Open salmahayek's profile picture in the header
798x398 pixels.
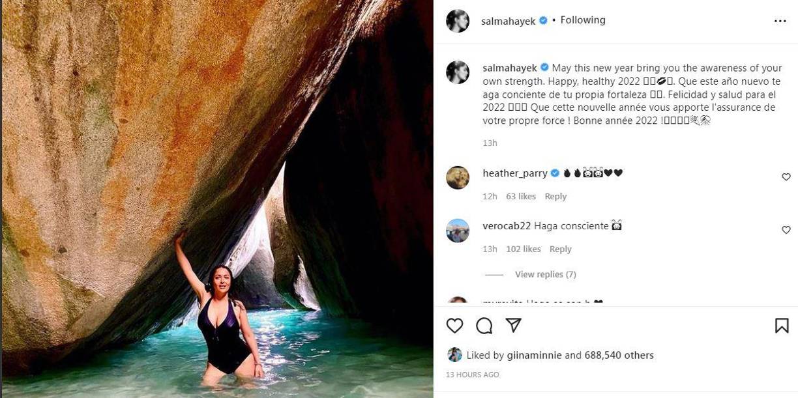tap(458, 21)
